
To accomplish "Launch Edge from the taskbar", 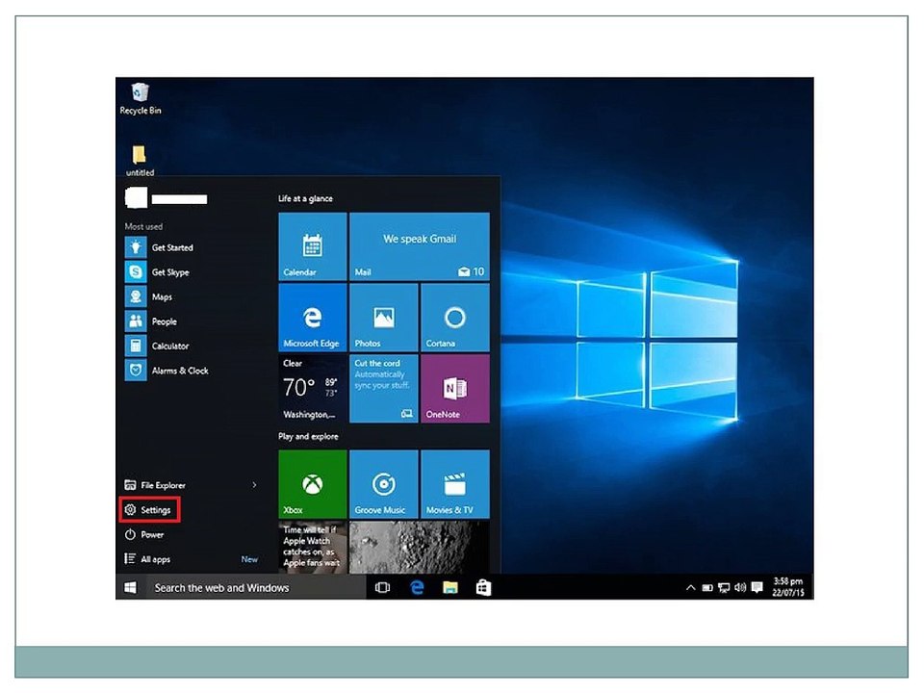I will [417, 587].
